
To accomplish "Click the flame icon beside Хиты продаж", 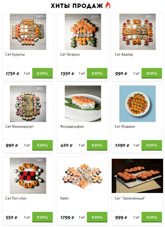I will click(108, 5).
